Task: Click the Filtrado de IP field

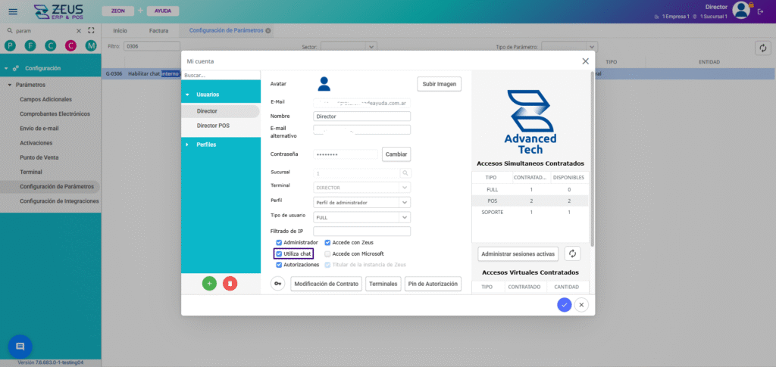Action: [x=361, y=231]
